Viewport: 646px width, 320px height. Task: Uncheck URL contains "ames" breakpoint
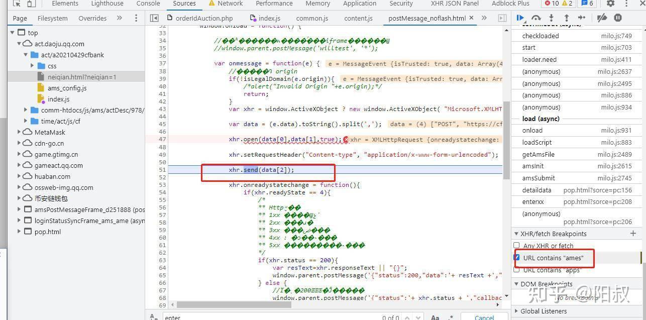(x=516, y=258)
